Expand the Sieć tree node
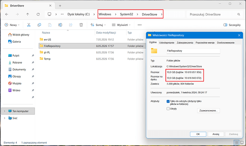The image size is (246, 146). 5,118
